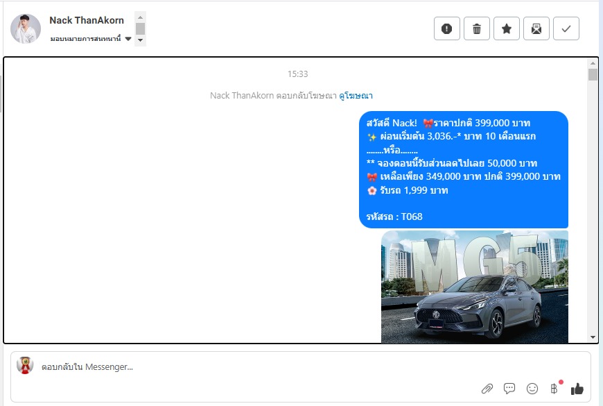Click the 15:33 timestamp
The width and height of the screenshot is (603, 406).
[x=297, y=74]
